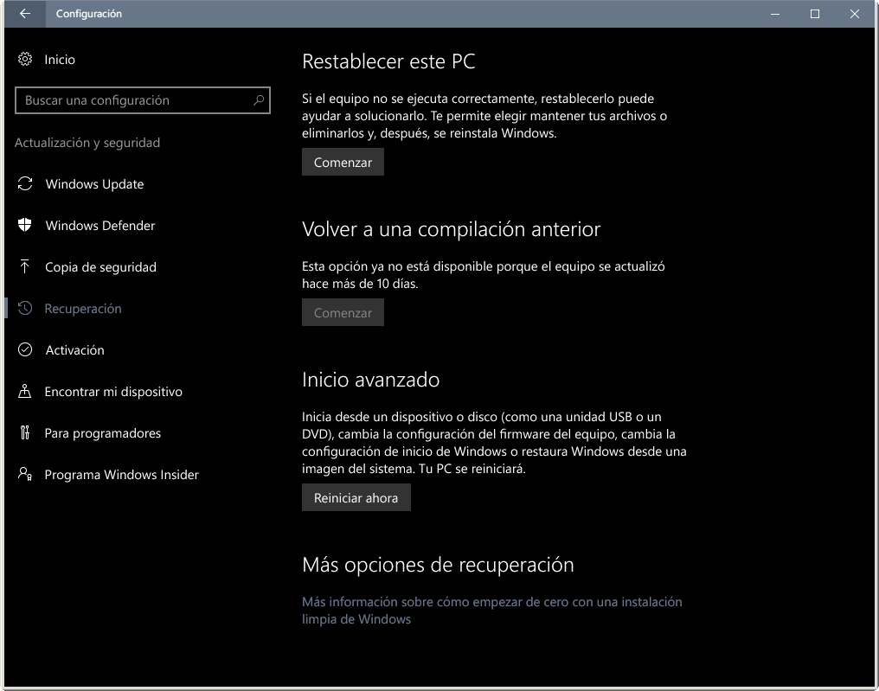This screenshot has width=879, height=691.
Task: Click disabled Comenzar under compilación anterior
Action: coord(343,312)
